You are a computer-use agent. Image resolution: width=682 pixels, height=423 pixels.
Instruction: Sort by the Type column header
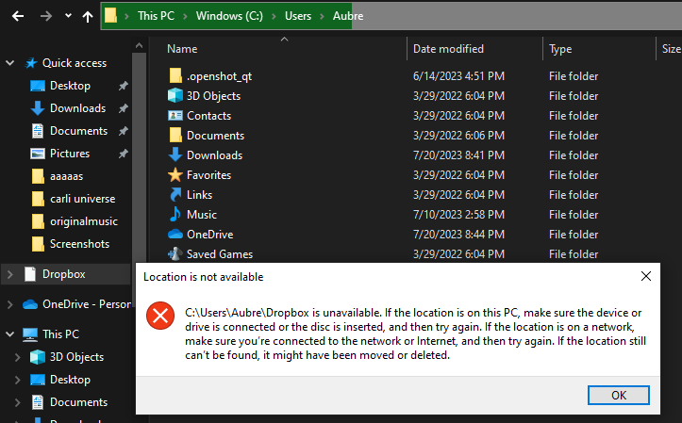561,49
